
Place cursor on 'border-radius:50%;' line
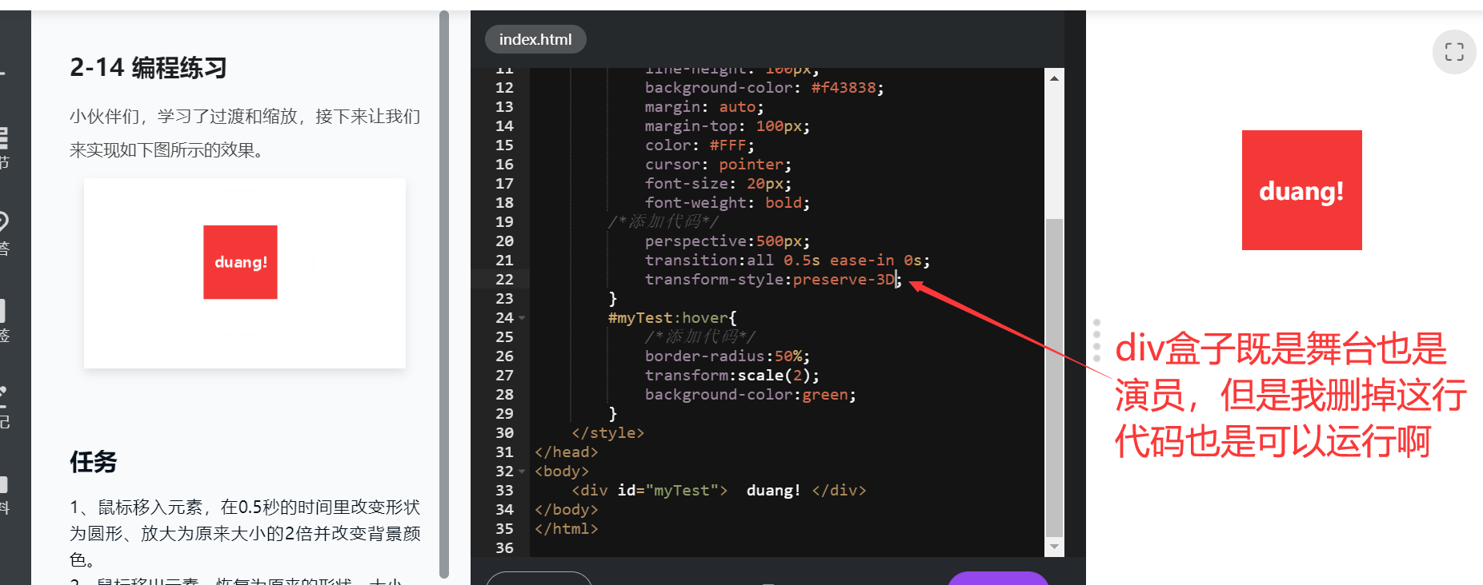tap(727, 356)
